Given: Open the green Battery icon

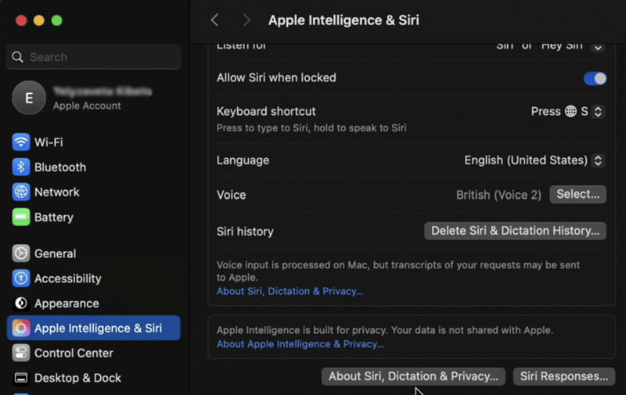Looking at the screenshot, I should point(21,217).
